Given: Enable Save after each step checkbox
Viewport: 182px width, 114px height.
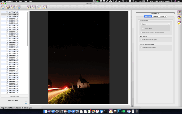Looking at the screenshot, I should click(141, 47).
